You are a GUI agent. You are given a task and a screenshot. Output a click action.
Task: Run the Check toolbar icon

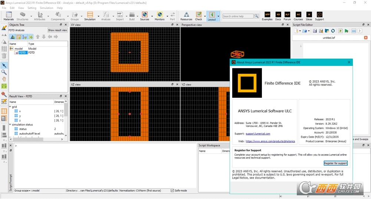click(198, 15)
